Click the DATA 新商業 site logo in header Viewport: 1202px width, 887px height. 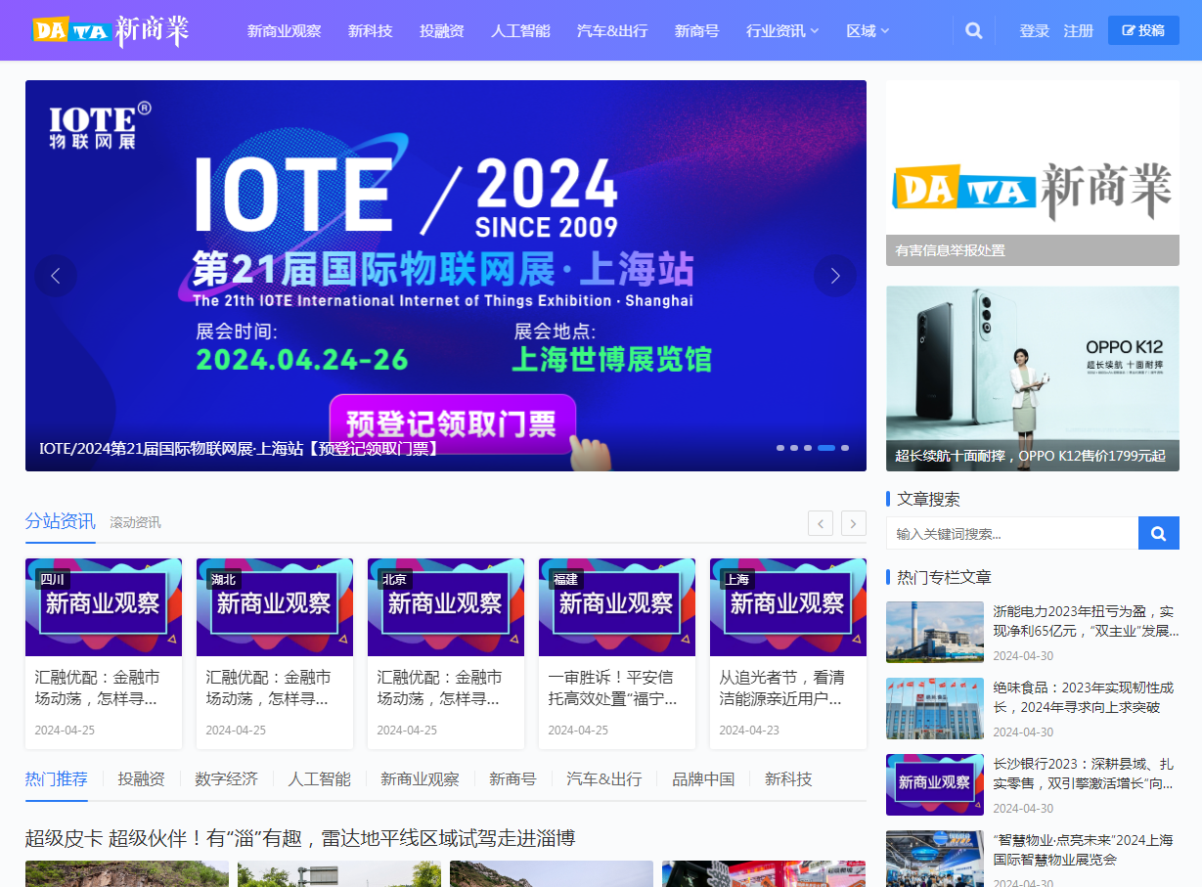coord(111,30)
